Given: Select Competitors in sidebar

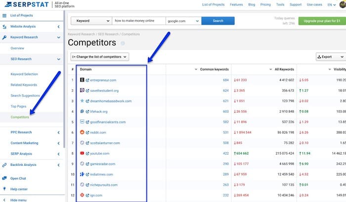Looking at the screenshot, I should coord(20,118).
